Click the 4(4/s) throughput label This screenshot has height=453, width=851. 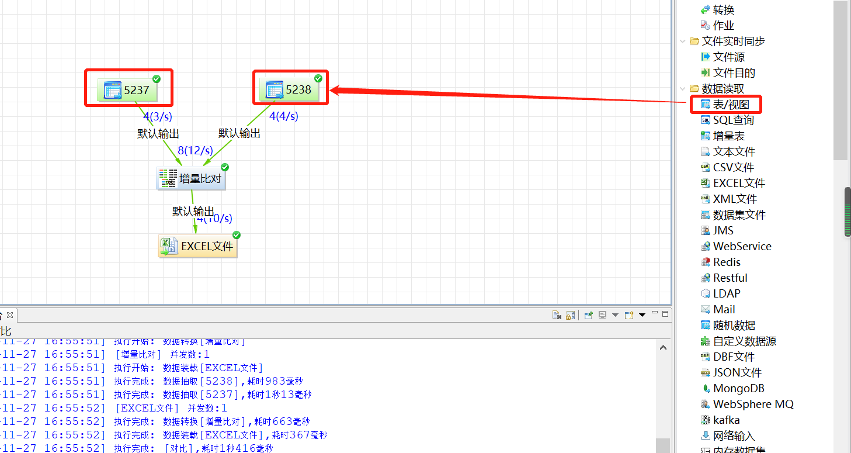[284, 116]
